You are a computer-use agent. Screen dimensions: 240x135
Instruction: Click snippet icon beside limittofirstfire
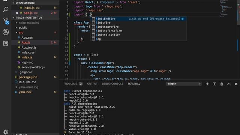tap(93, 31)
